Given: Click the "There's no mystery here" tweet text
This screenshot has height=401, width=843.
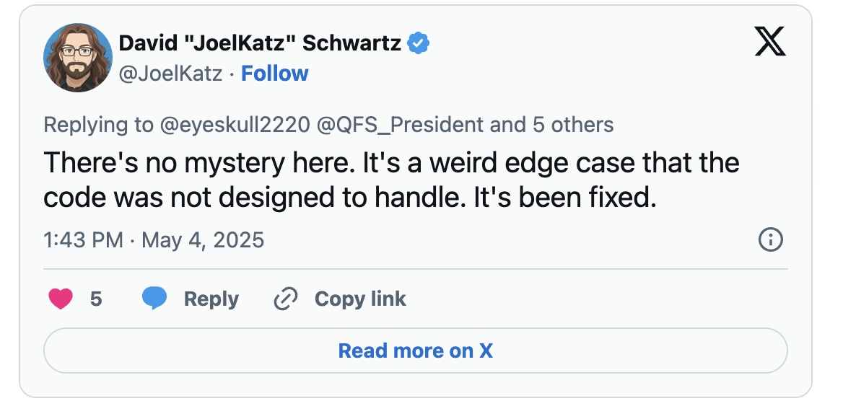Looking at the screenshot, I should pos(196,163).
